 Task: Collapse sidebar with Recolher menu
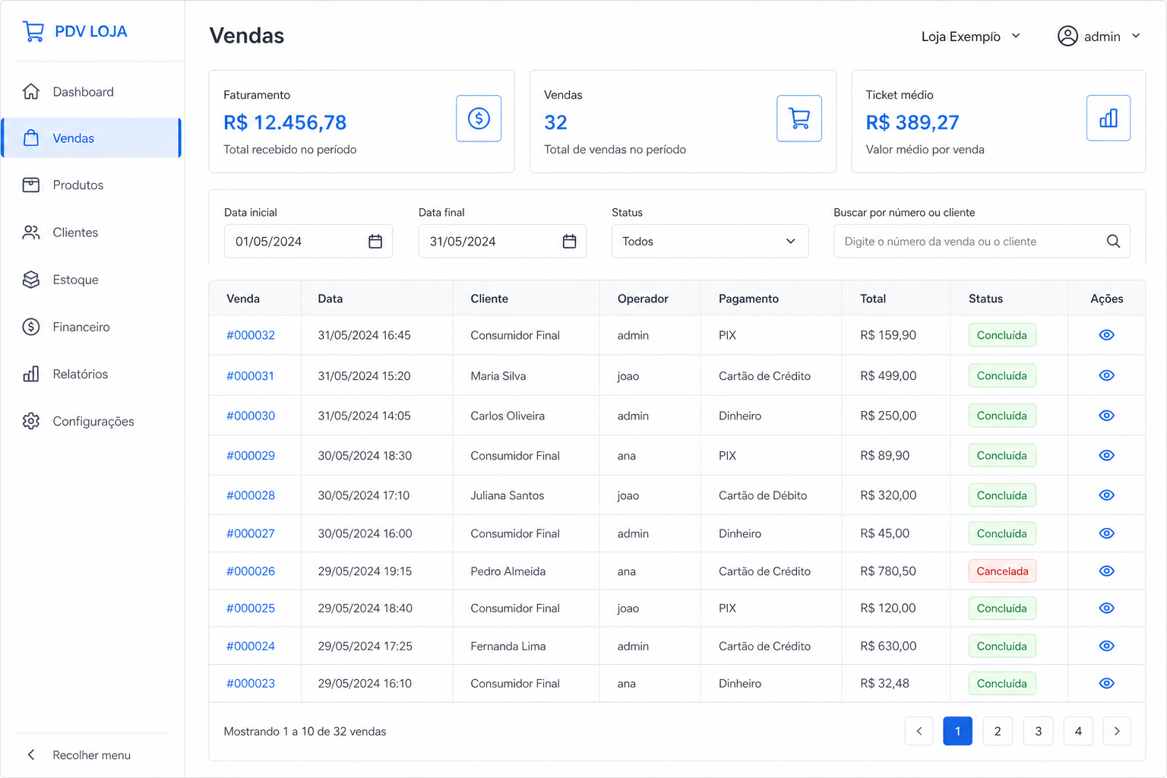[78, 755]
